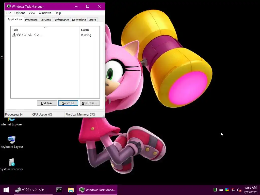The image size is (260, 195).
Task: Switch to the Services tab
Action: pos(45,20)
